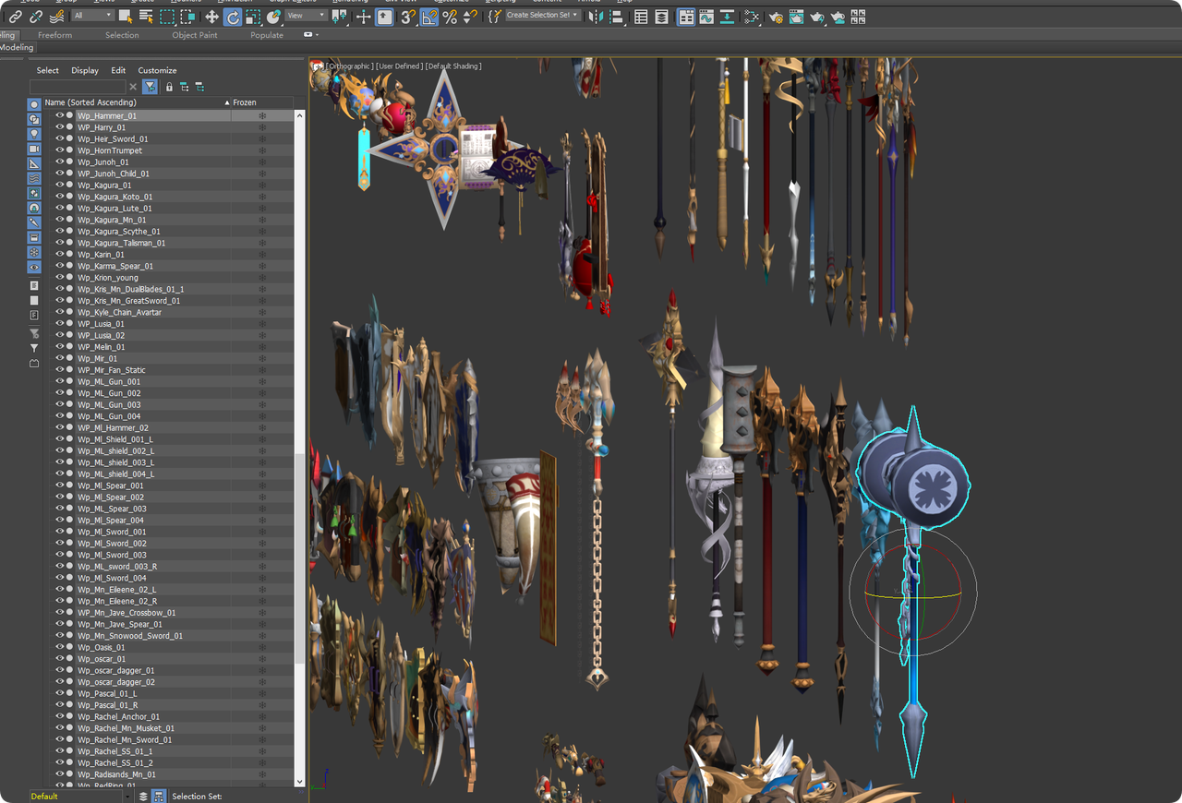Pick the Rectangular Selection Region tool
The image size is (1182, 803).
[167, 17]
